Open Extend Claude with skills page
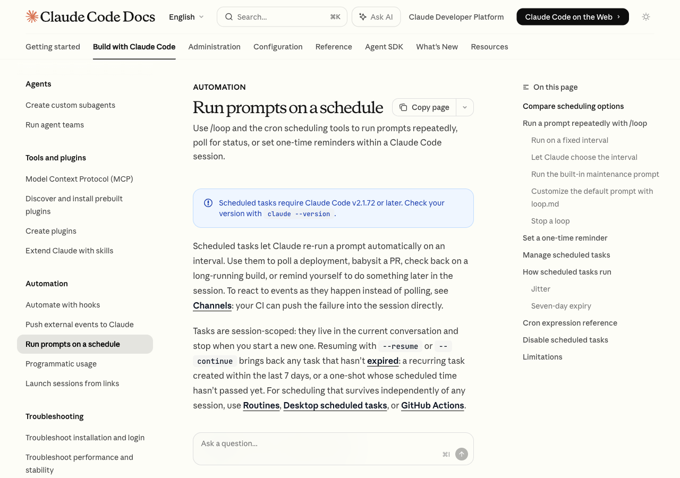Screen dimensions: 680x478 70,251
